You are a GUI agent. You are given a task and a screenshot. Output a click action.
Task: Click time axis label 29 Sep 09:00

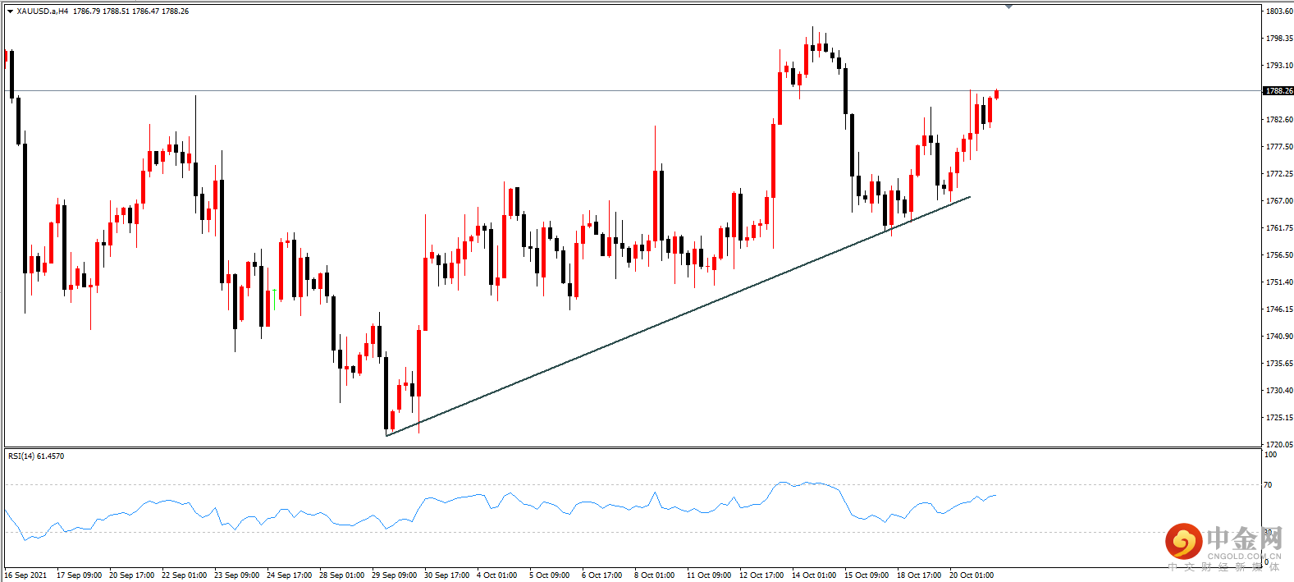tap(395, 575)
